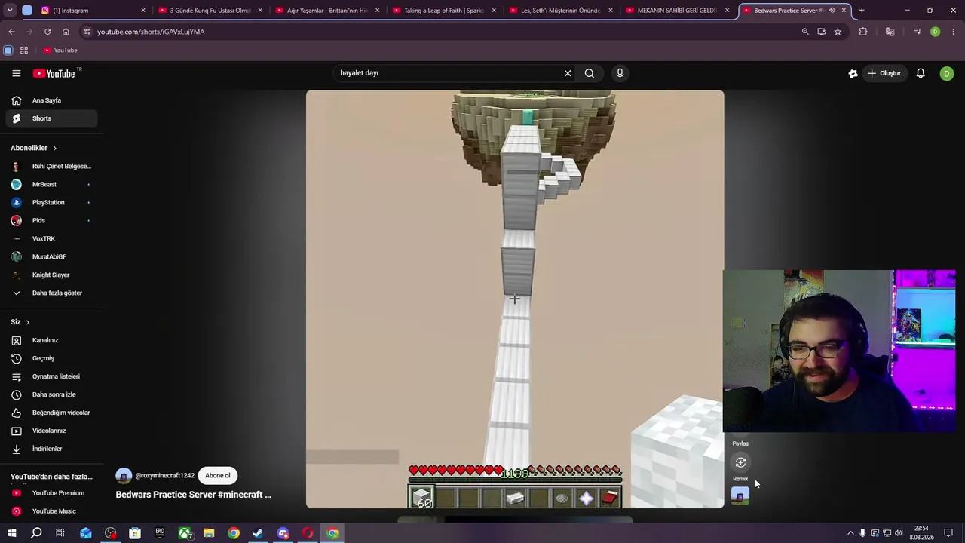Screen dimensions: 965x543
Task: Open the browser extensions puzzle icon
Action: tap(863, 32)
